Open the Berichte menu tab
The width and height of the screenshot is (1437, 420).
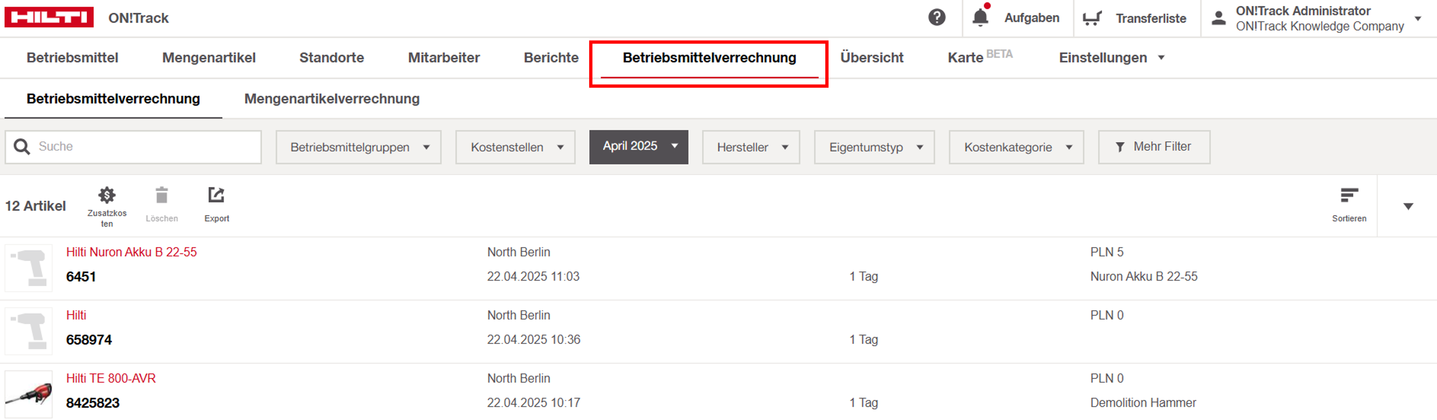click(x=551, y=58)
